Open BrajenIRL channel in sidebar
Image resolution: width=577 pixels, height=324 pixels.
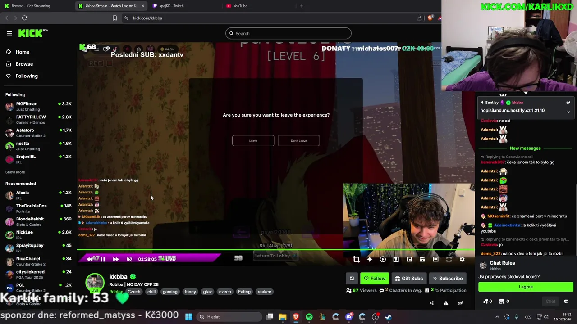click(38, 159)
